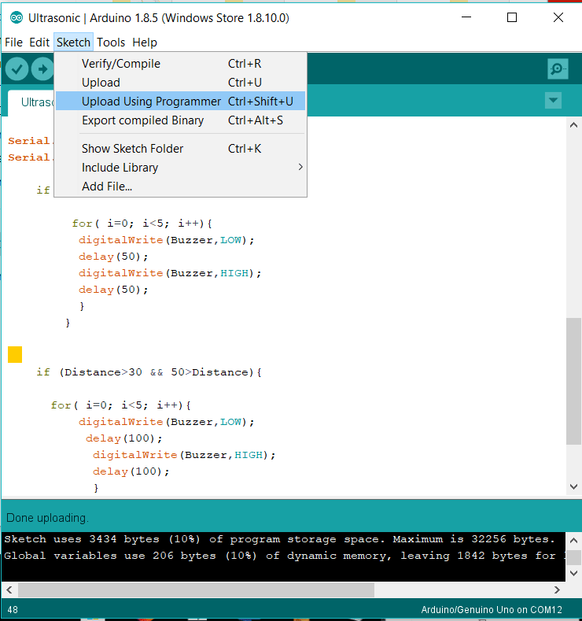Open the Edit menu

coord(39,42)
